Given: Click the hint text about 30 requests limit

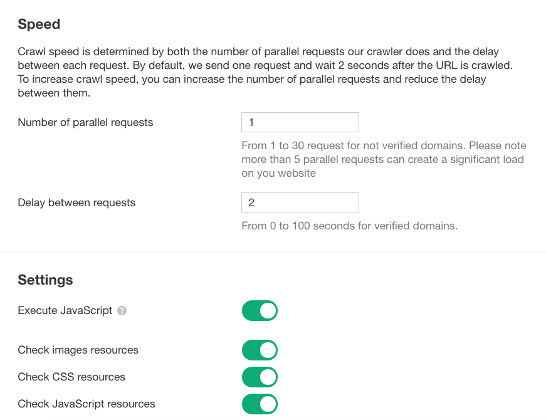Looking at the screenshot, I should [384, 159].
